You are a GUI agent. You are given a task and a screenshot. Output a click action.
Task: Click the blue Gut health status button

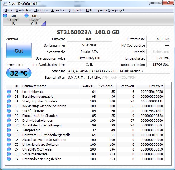(x=19, y=50)
